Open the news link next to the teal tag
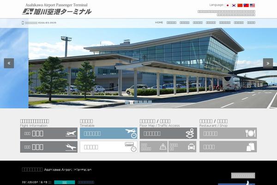Image resolution: width=277 pixels, height=185 pixels. 86,182
